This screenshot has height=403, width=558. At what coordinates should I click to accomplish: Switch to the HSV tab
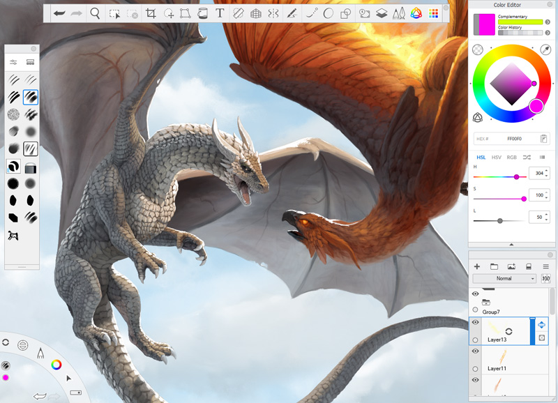point(497,157)
